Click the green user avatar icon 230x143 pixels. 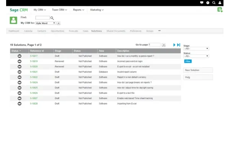point(13,20)
